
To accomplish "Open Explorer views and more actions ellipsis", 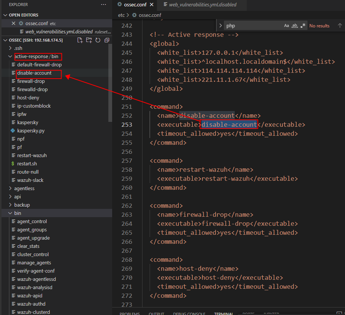I will click(103, 4).
